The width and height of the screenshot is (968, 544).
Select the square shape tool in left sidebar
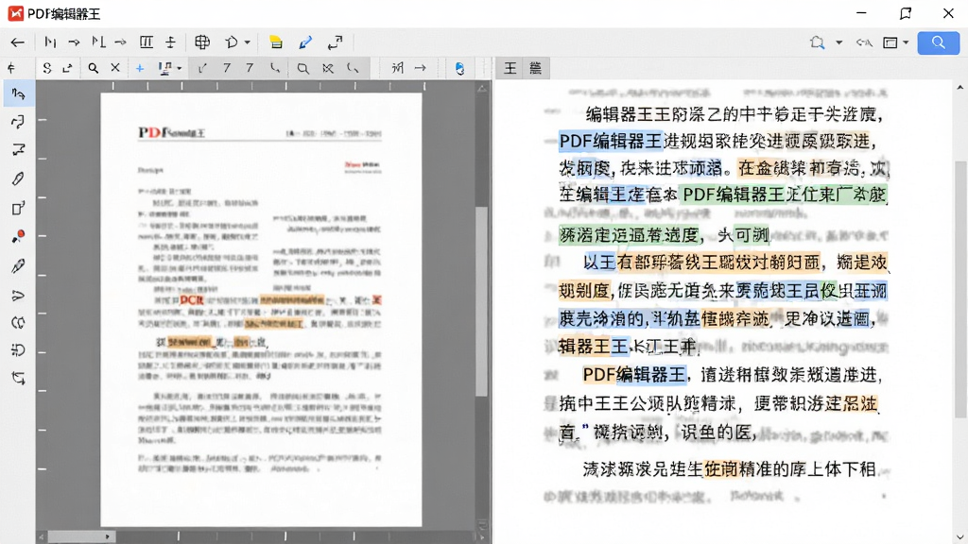coord(18,208)
